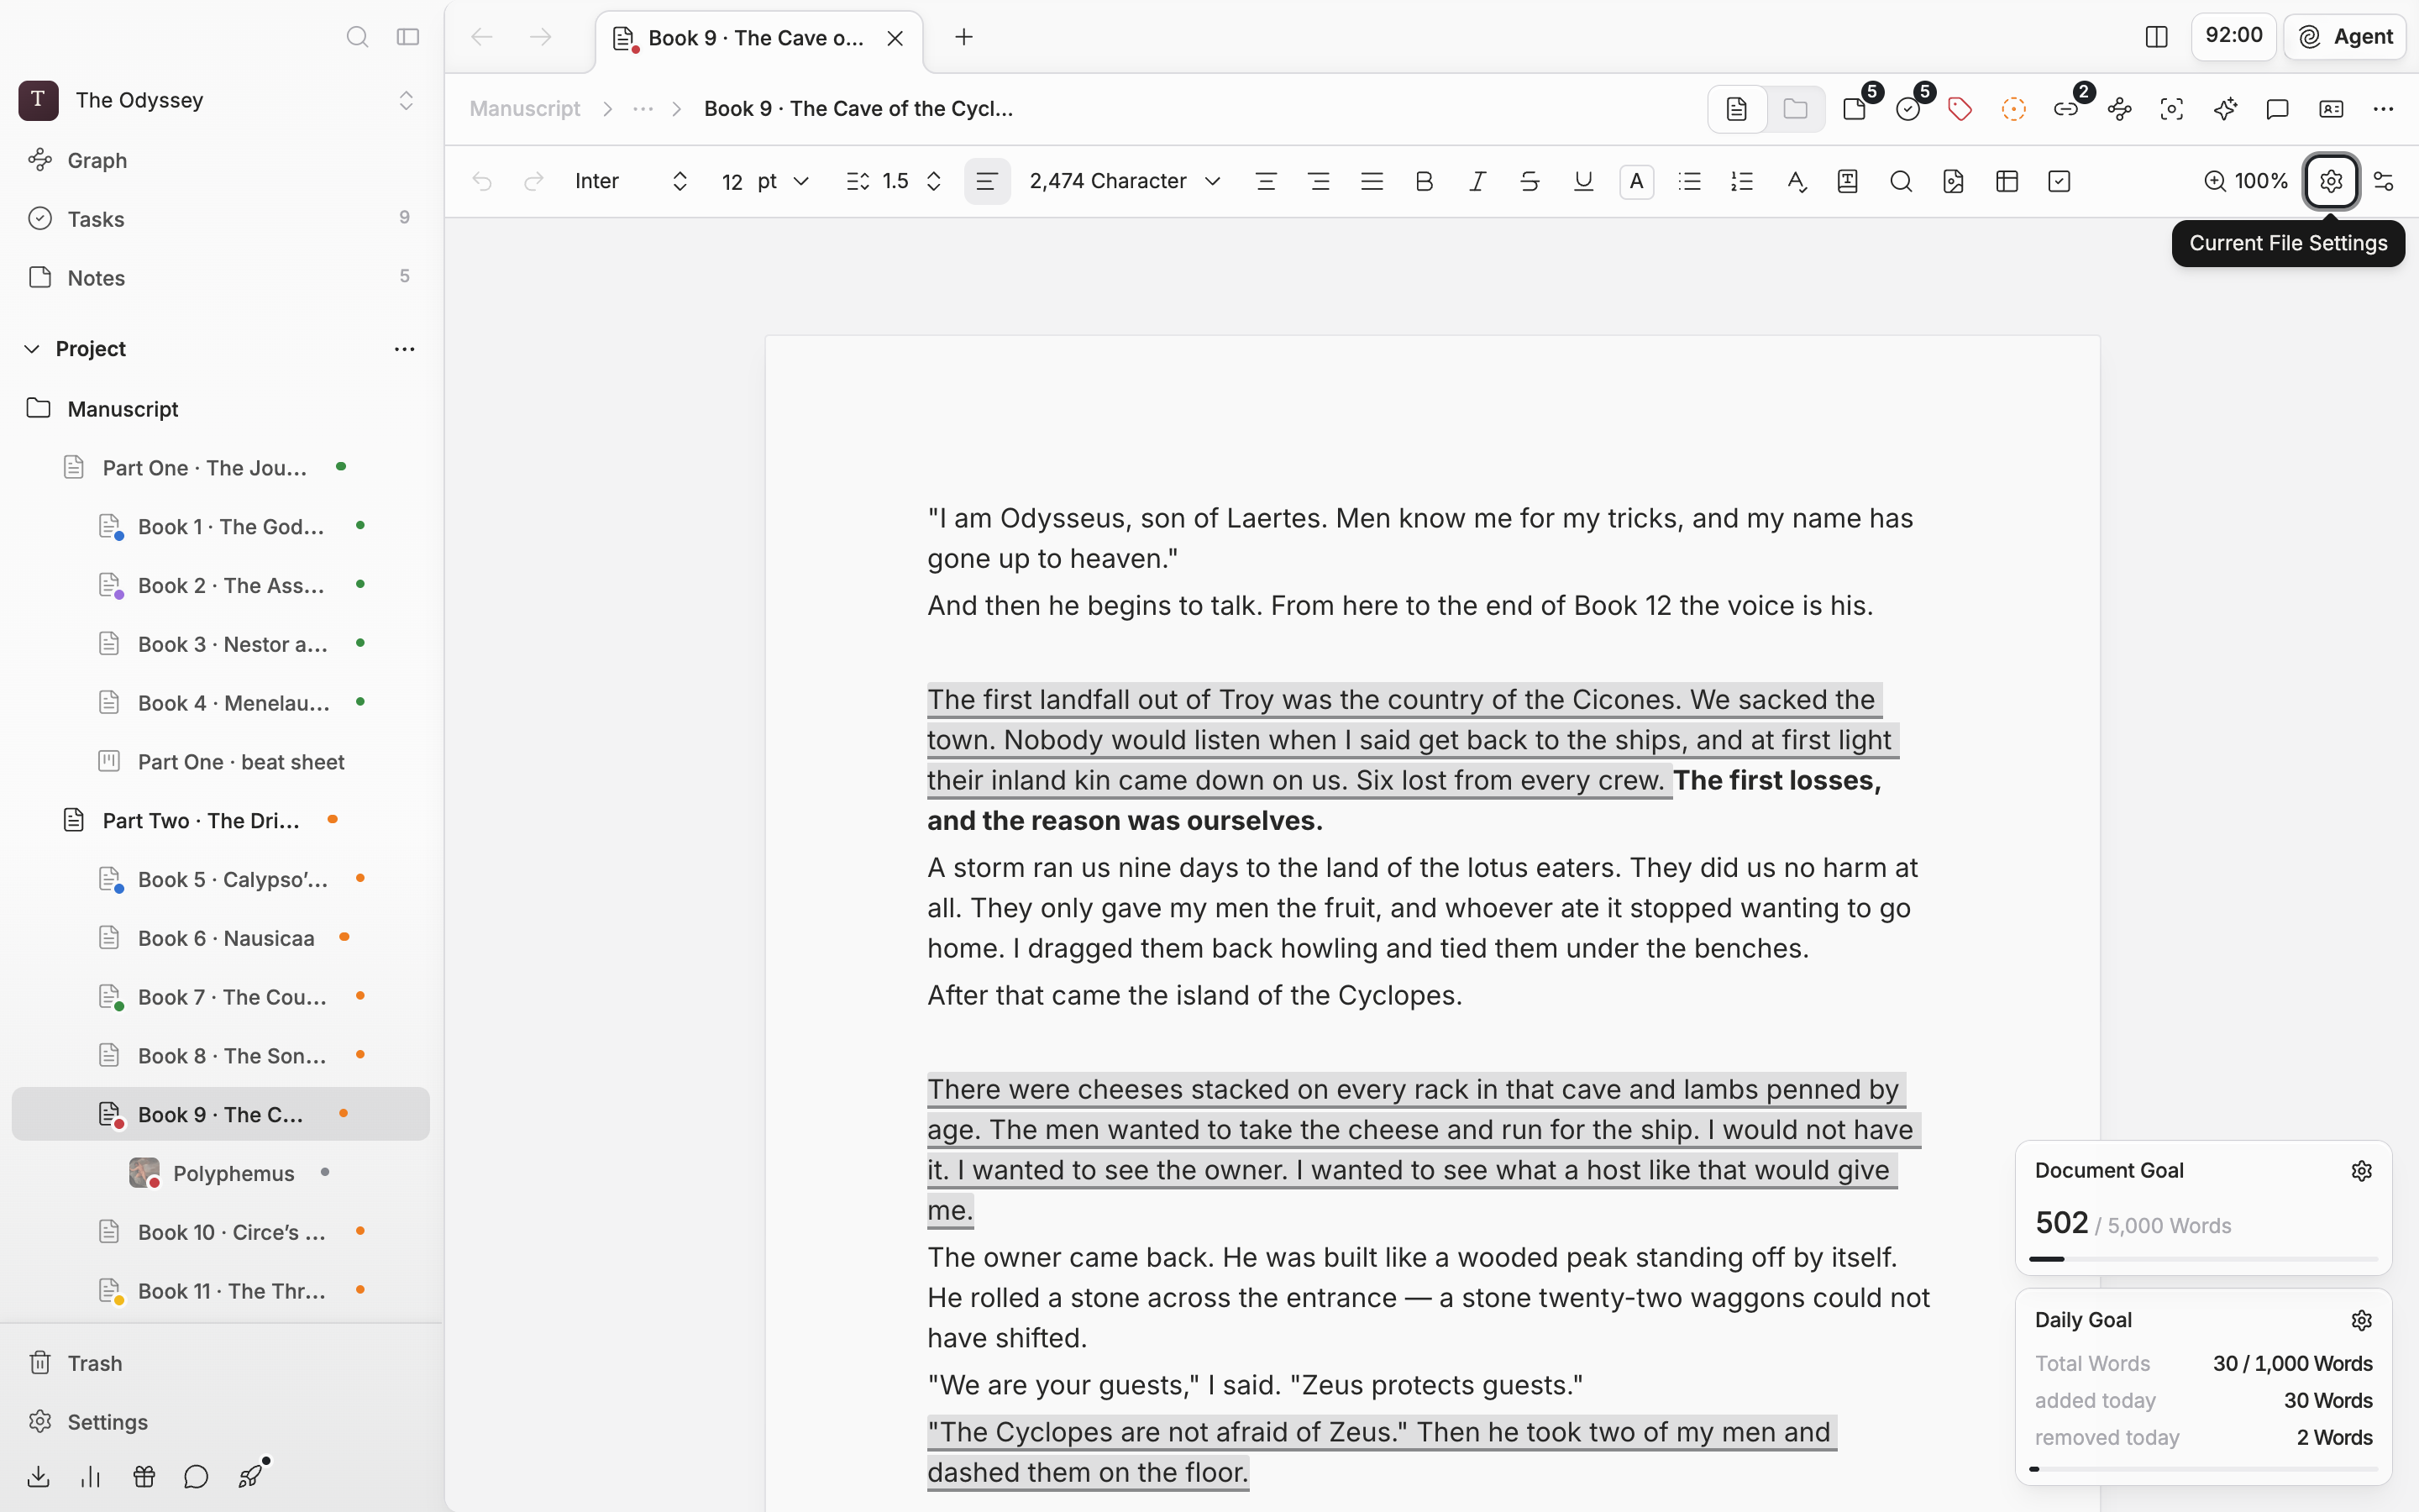2419x1512 pixels.
Task: Toggle underline formatting
Action: pyautogui.click(x=1583, y=181)
